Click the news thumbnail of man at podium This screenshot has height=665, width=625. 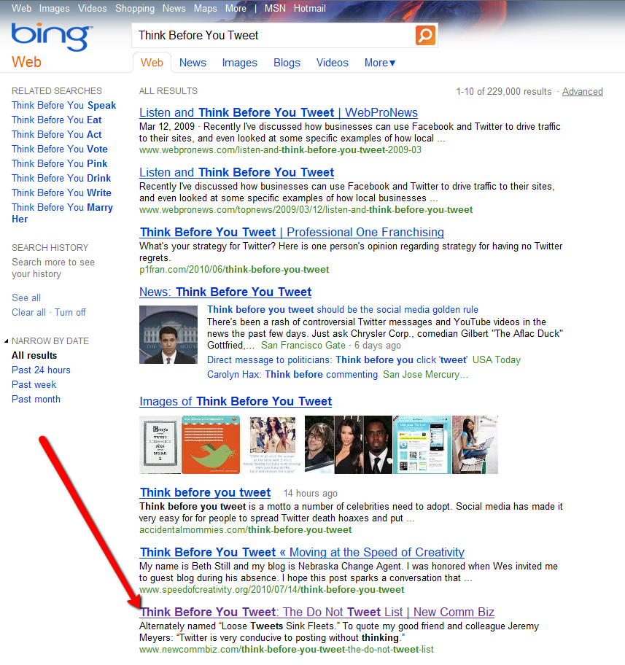(168, 335)
